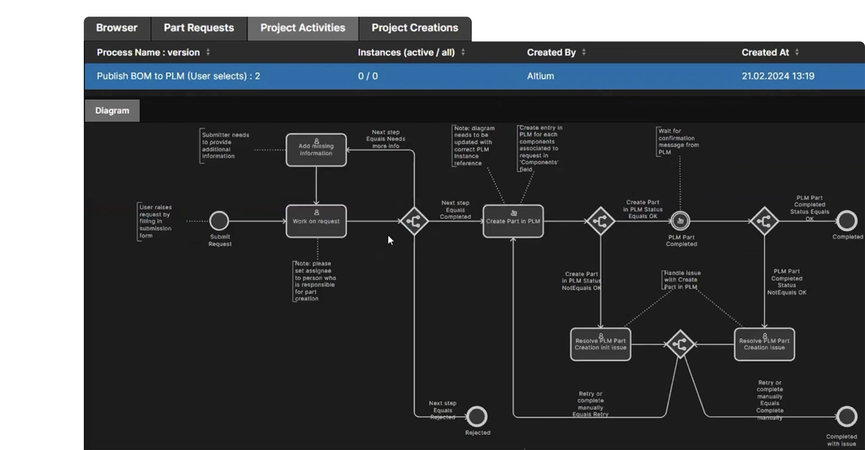Click the 'please set assignee' note

(314, 281)
